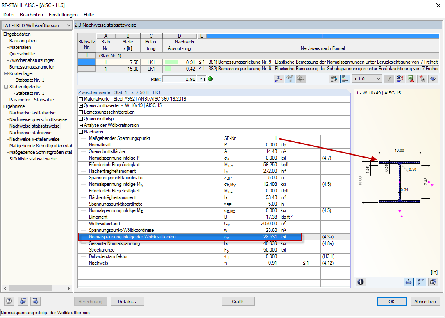Click the Details... button
Viewport: 445px width, 318px height.
(x=127, y=302)
